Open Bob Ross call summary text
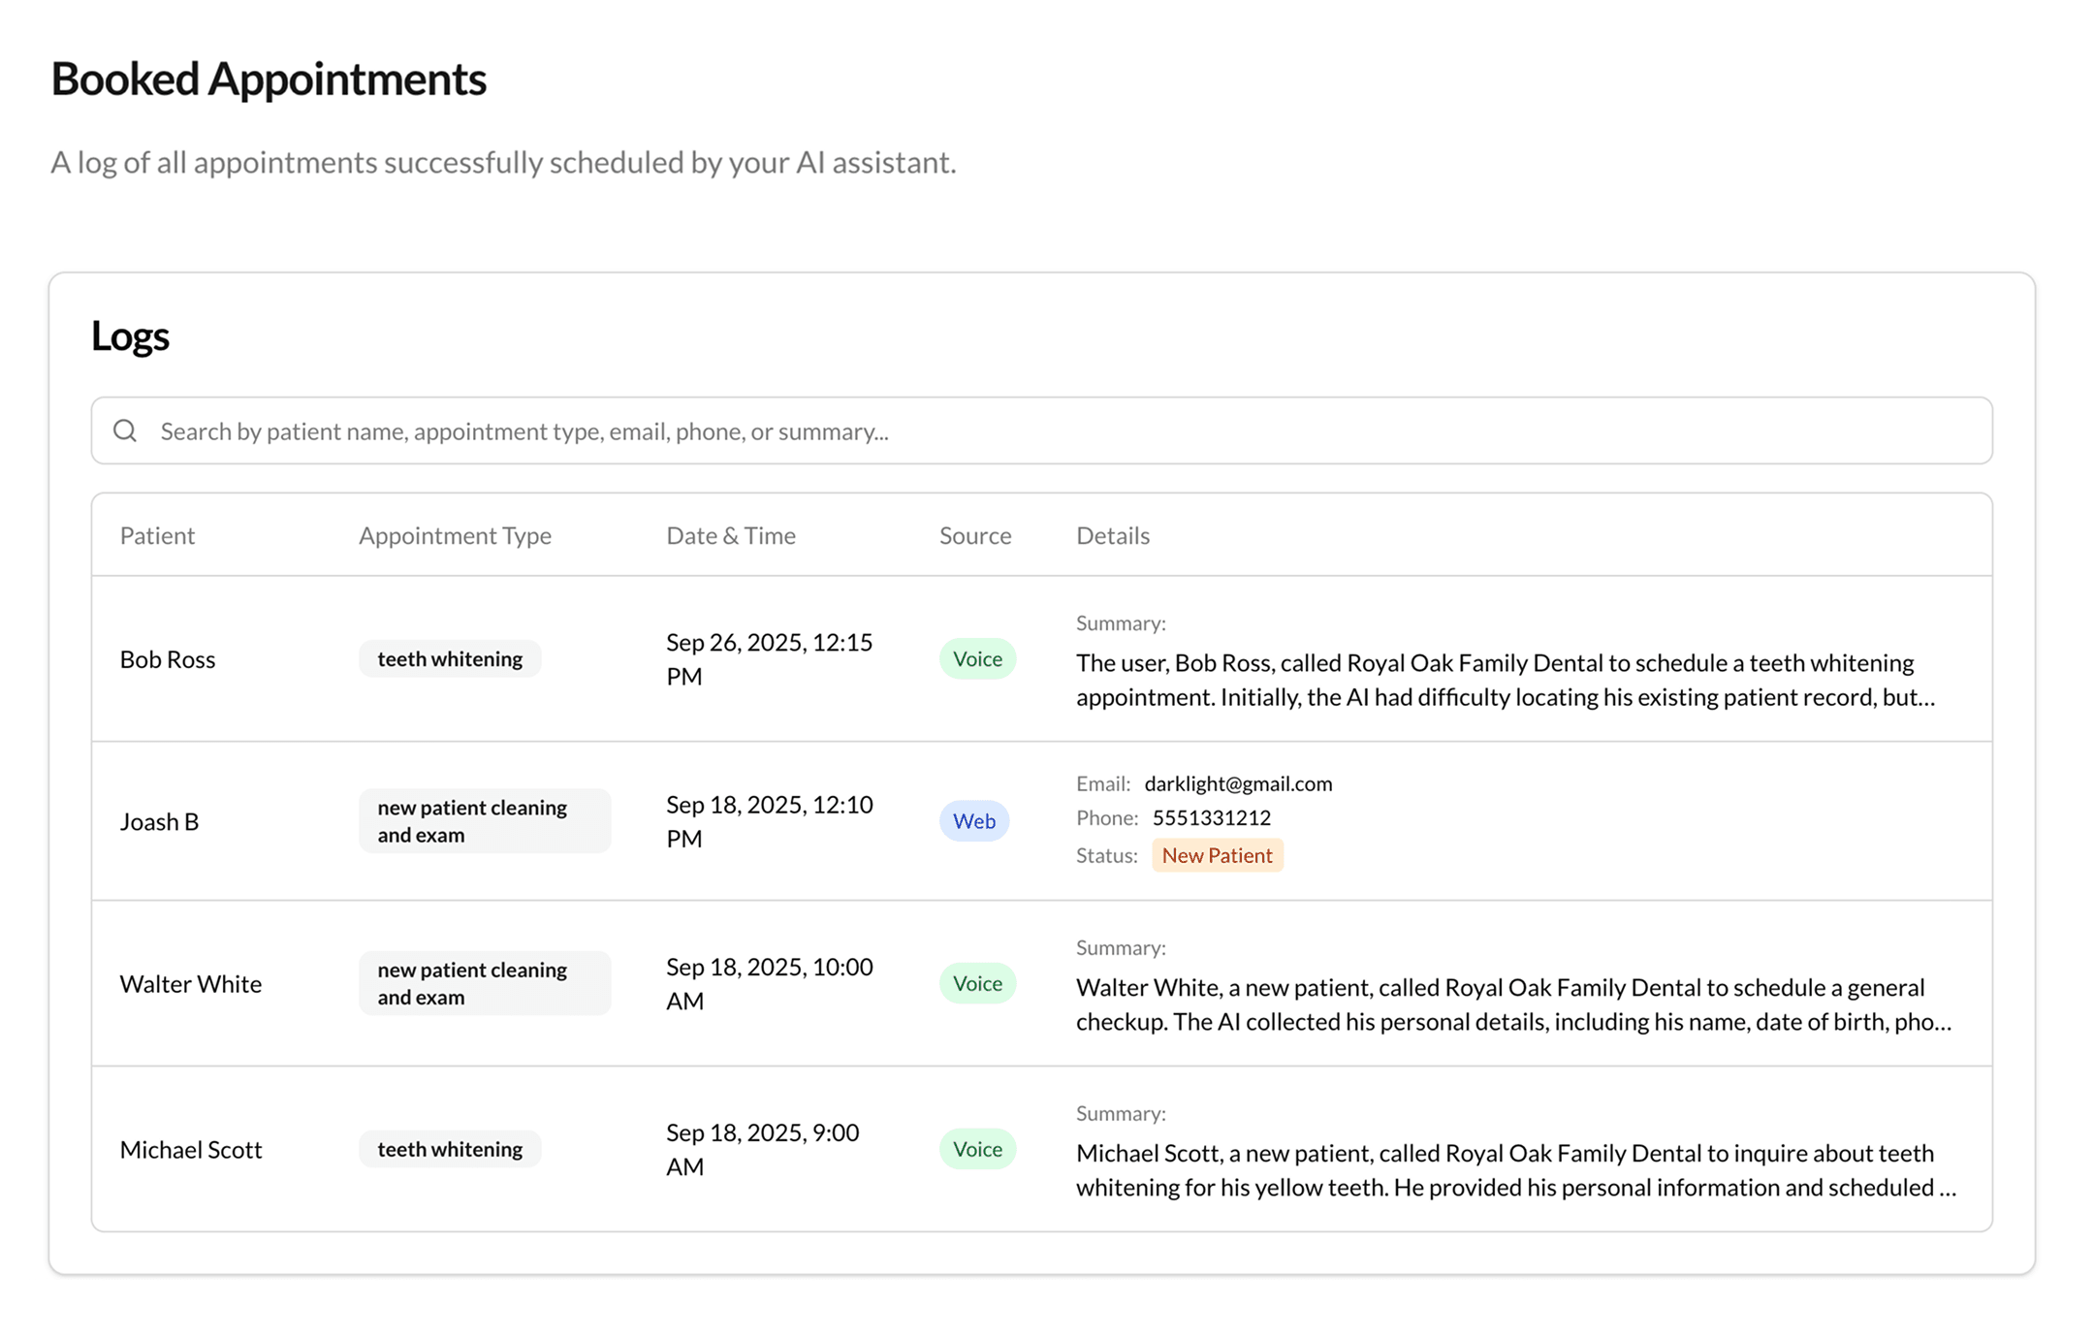 (x=1506, y=680)
